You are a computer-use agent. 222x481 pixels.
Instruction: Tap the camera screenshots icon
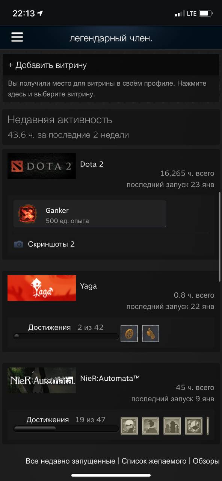pos(18,244)
